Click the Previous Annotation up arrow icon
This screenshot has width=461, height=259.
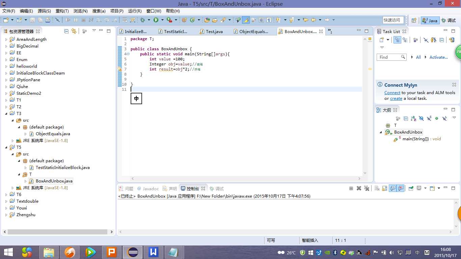pyautogui.click(x=291, y=20)
